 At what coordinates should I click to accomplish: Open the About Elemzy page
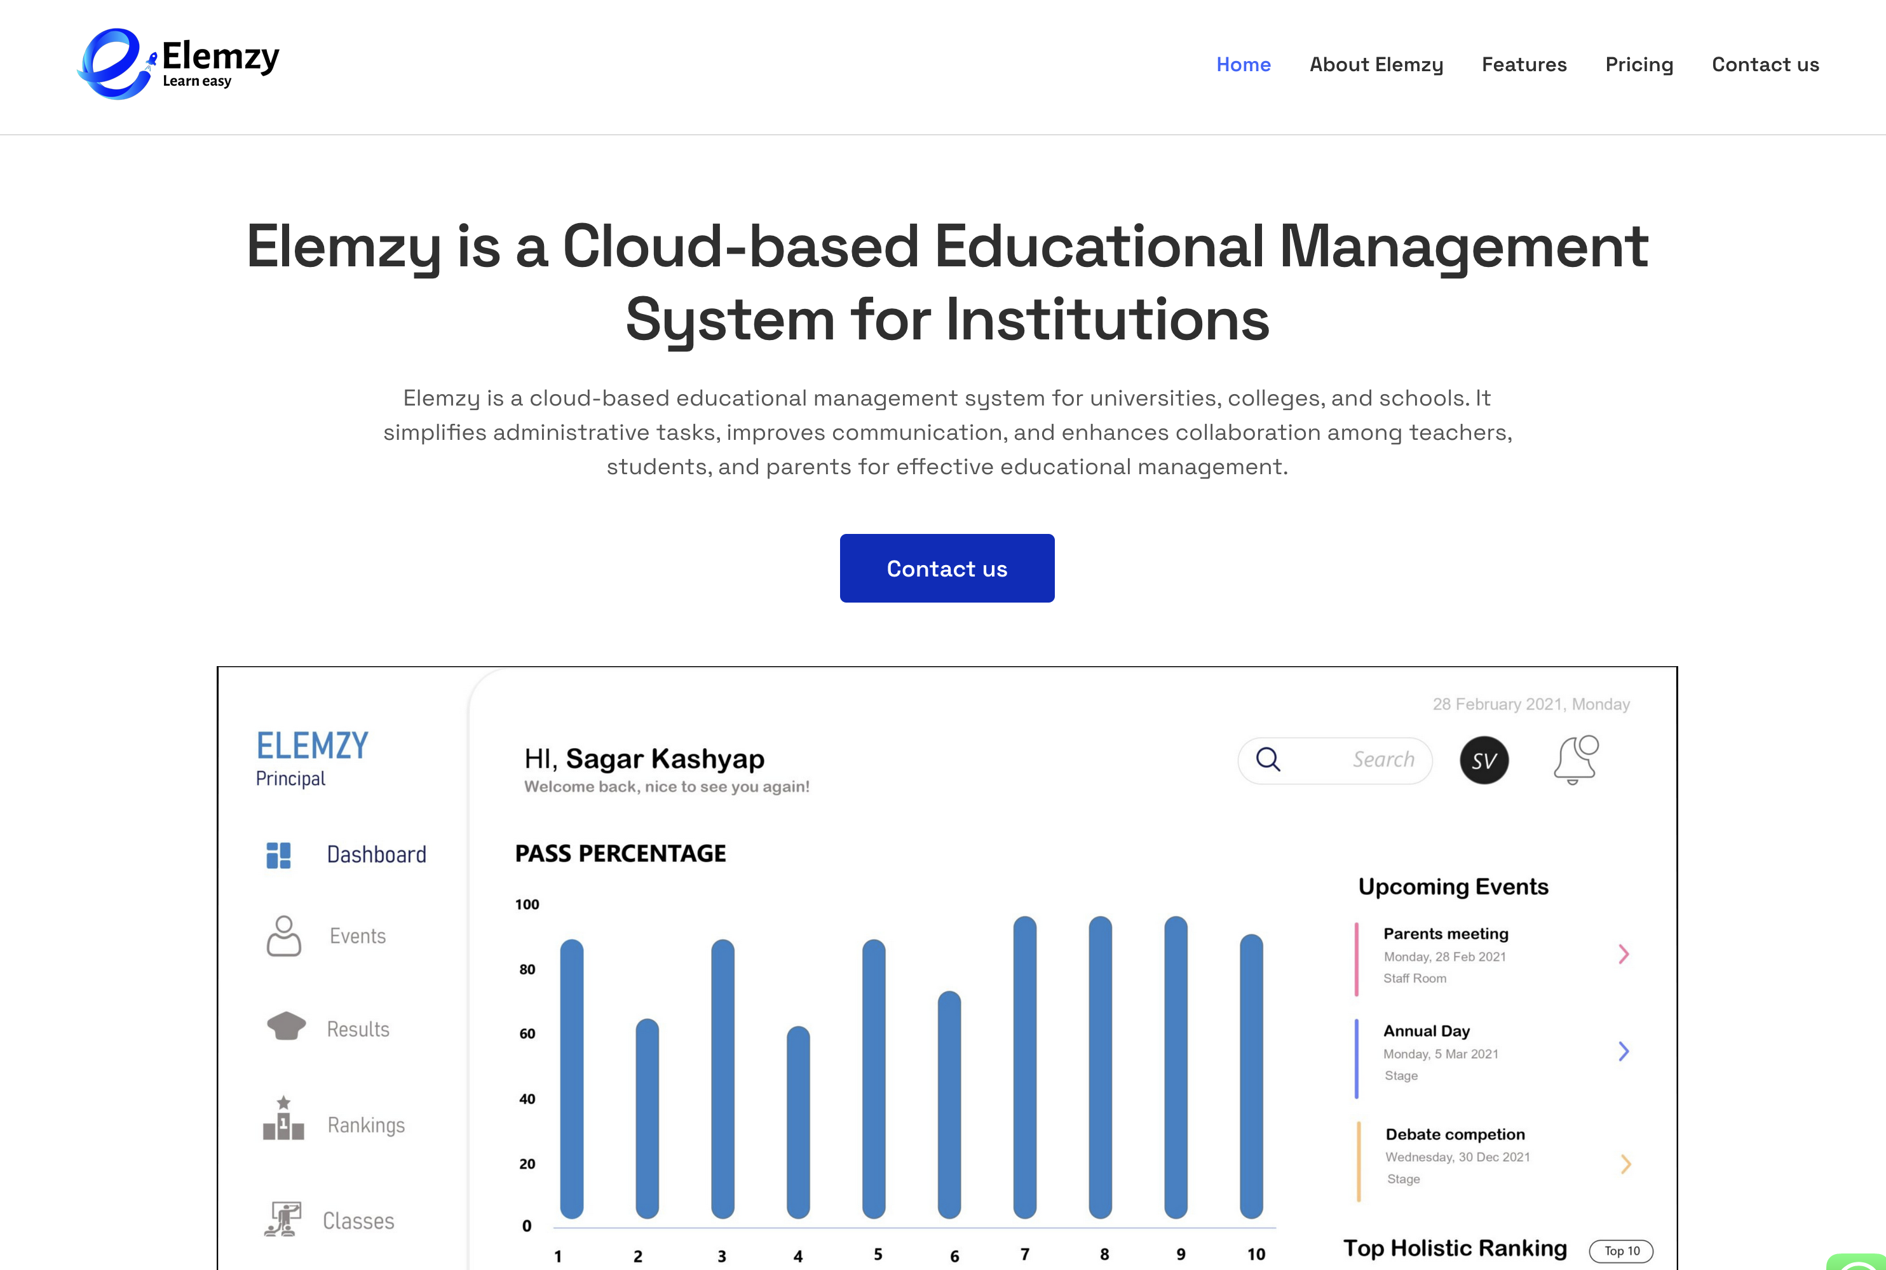coord(1376,64)
